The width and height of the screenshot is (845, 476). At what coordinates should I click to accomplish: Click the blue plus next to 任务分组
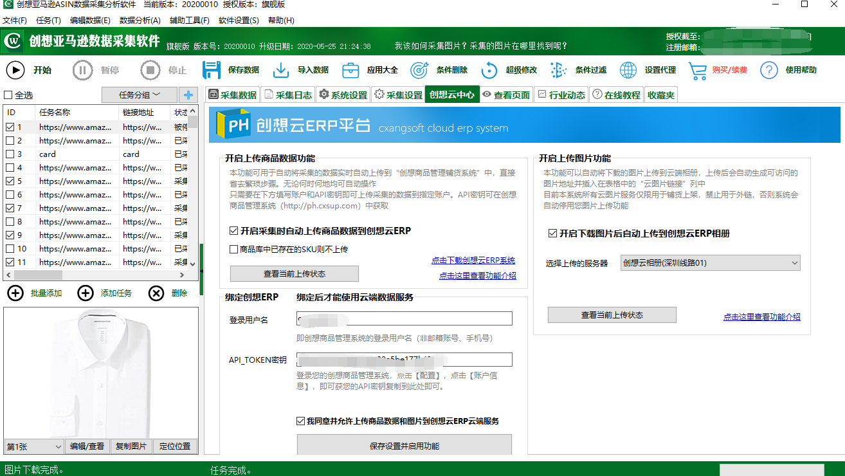point(188,95)
